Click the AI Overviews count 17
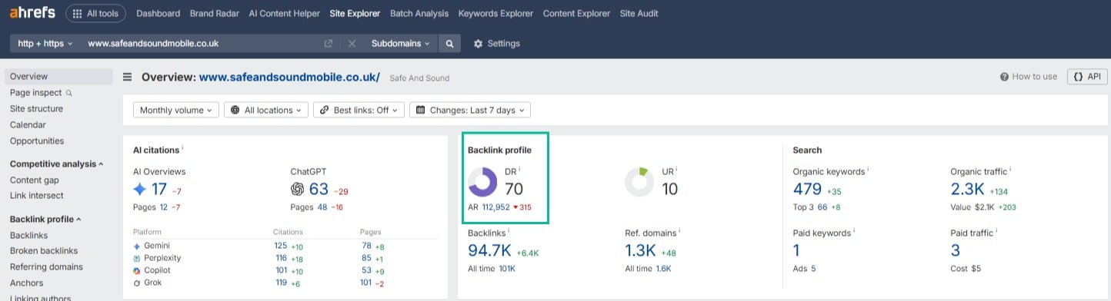 (159, 189)
